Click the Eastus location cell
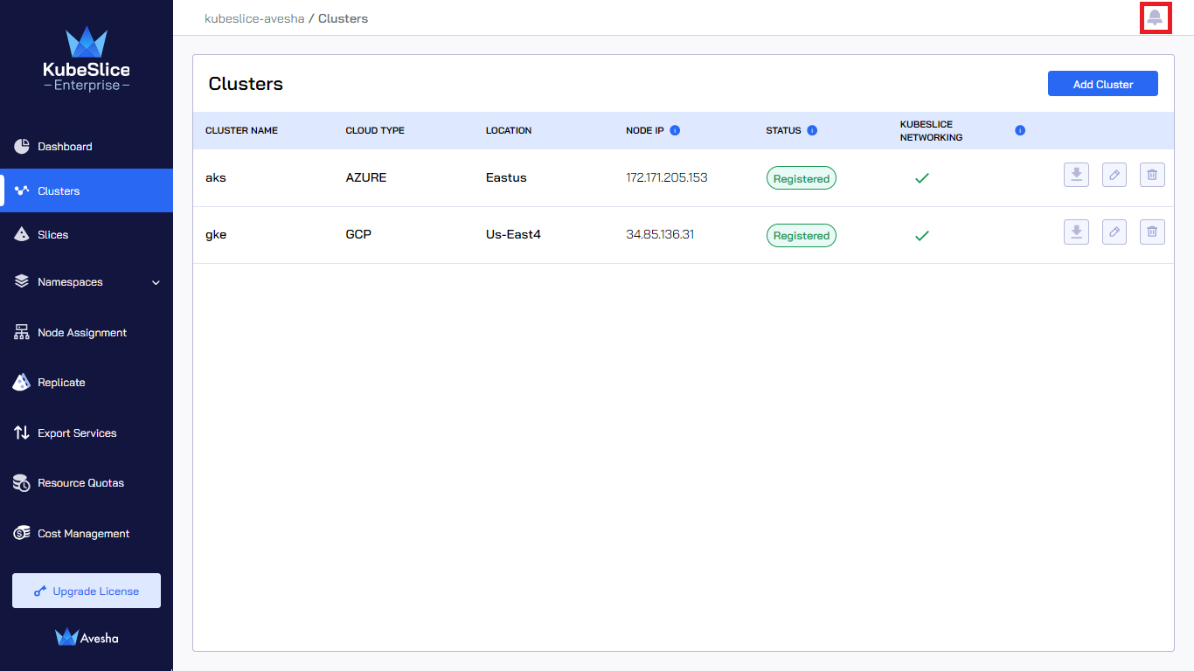 [x=506, y=177]
